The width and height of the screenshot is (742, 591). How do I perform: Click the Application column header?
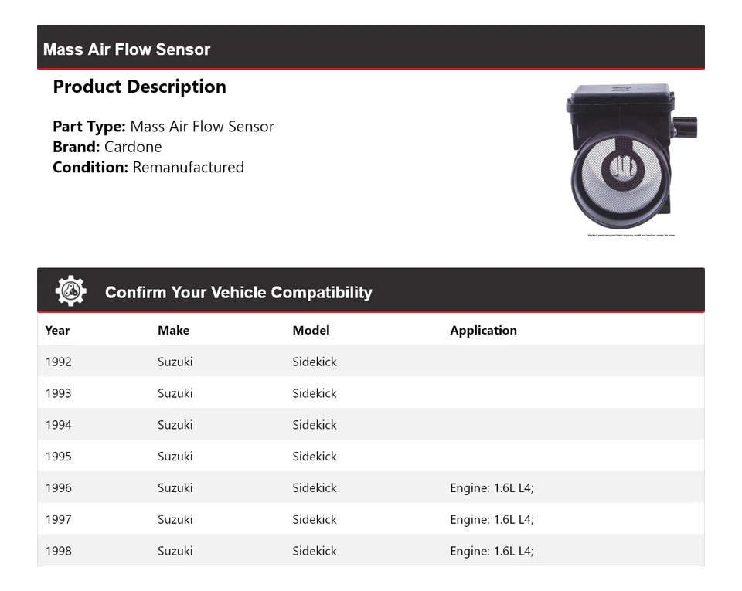tap(483, 330)
